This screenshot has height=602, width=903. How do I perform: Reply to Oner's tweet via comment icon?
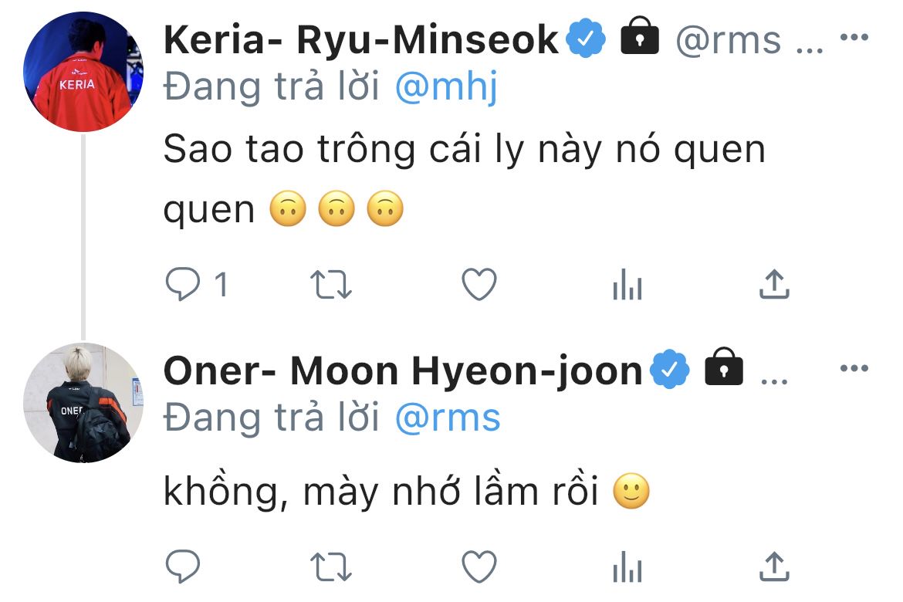click(x=183, y=567)
